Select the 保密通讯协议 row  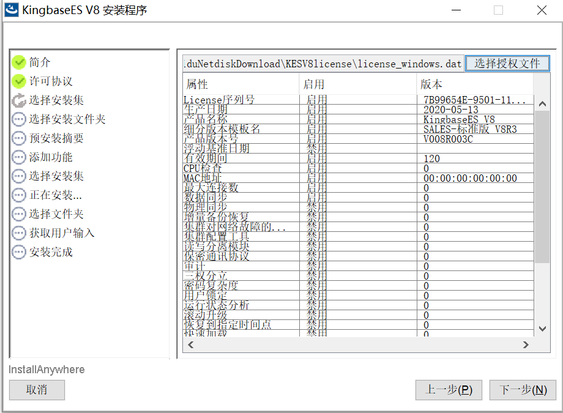coord(359,256)
